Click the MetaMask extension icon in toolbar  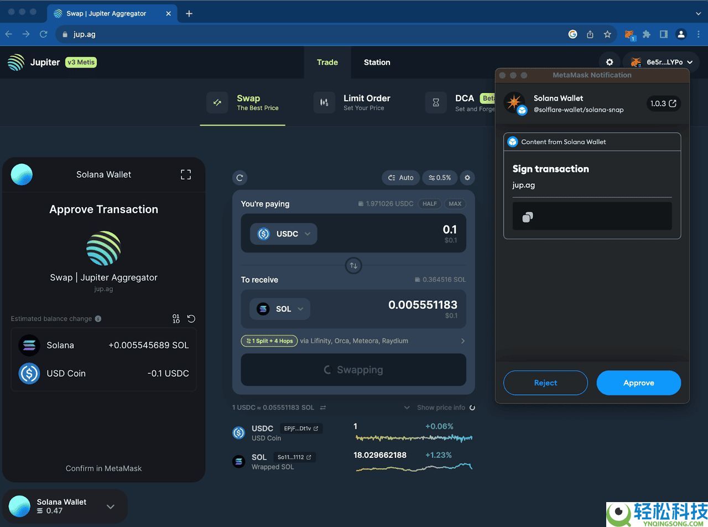[629, 34]
